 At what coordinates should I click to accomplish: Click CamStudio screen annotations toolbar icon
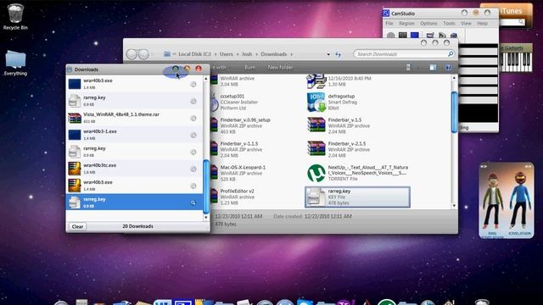(x=442, y=36)
